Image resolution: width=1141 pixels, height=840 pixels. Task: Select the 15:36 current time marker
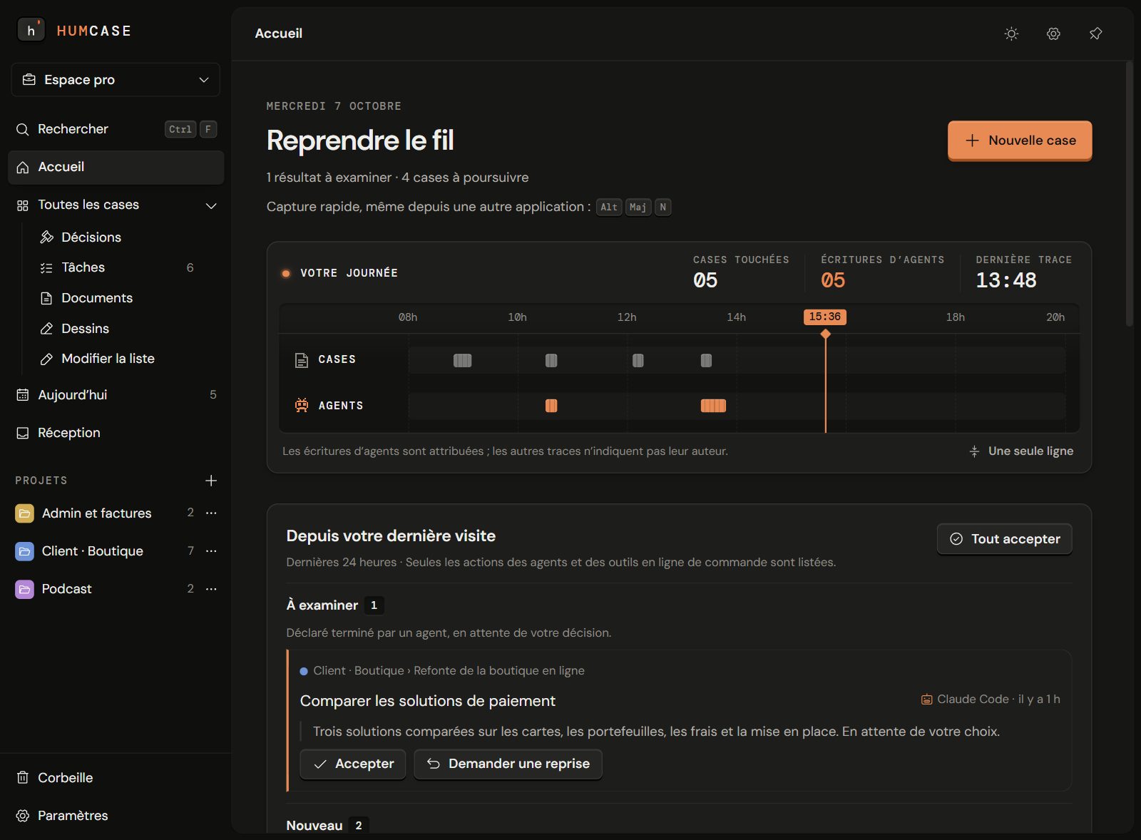click(x=825, y=317)
